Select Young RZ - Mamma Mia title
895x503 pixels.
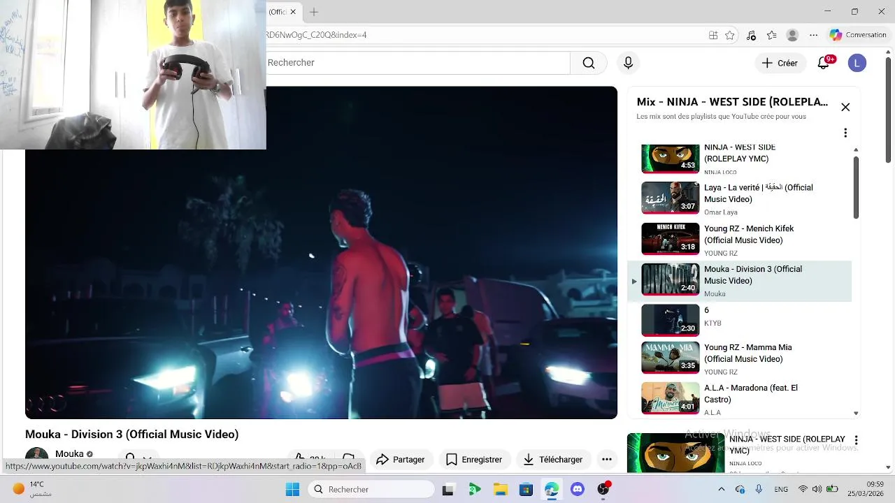pyautogui.click(x=748, y=353)
